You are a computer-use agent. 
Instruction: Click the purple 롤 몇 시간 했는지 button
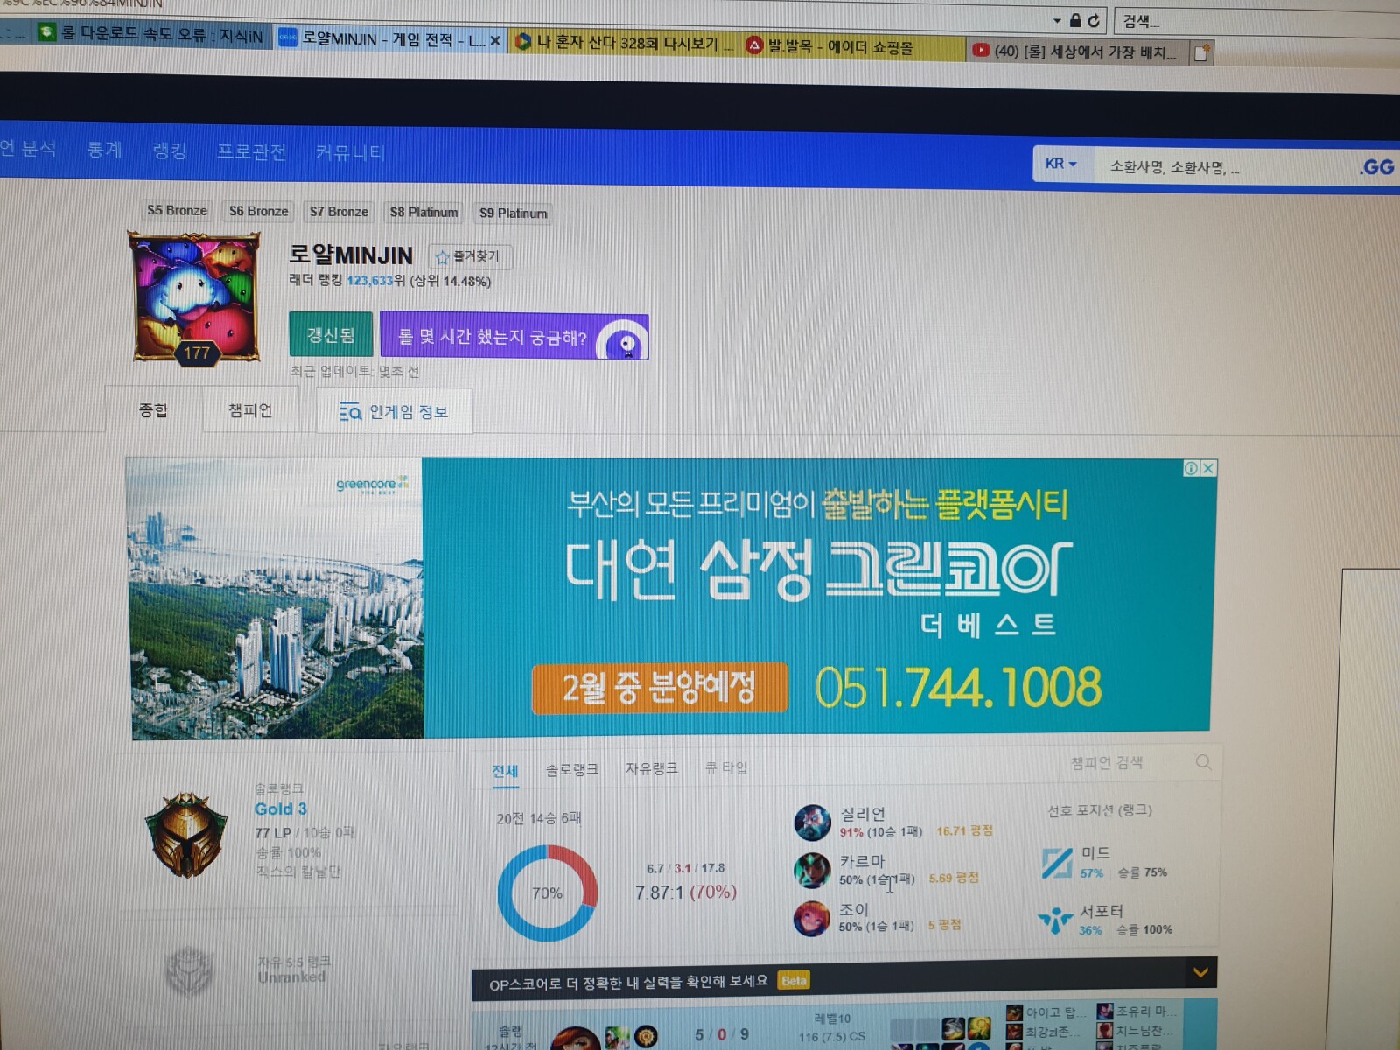coord(514,337)
